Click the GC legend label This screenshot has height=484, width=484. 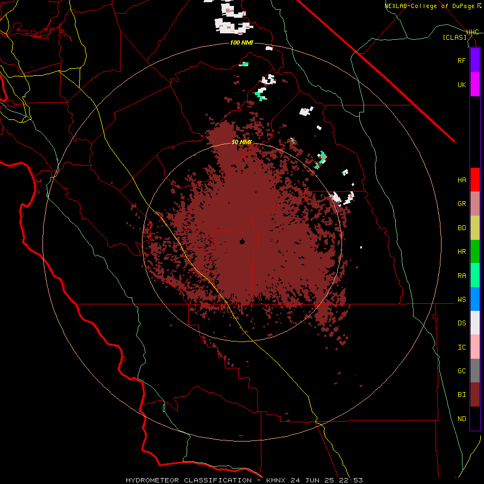[461, 371]
